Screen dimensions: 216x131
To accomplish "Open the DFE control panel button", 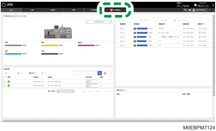I will 115,10.
